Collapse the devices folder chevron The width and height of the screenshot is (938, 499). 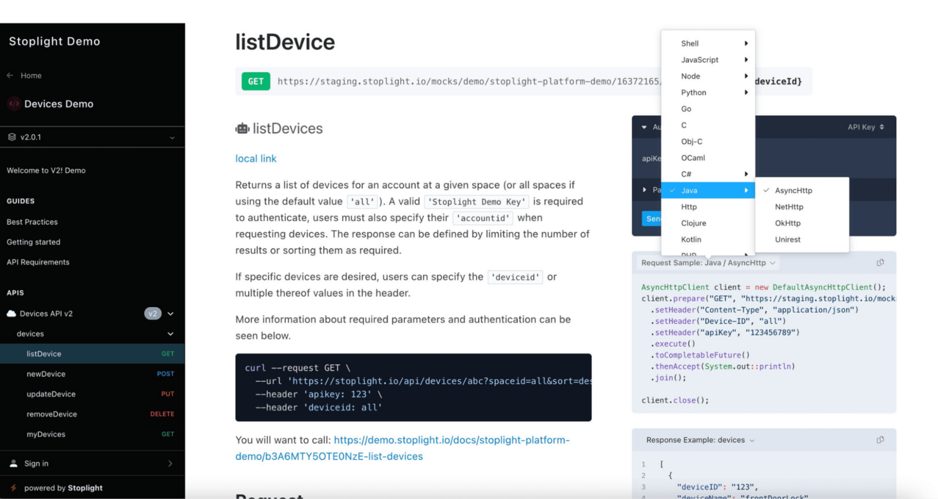[x=170, y=334]
